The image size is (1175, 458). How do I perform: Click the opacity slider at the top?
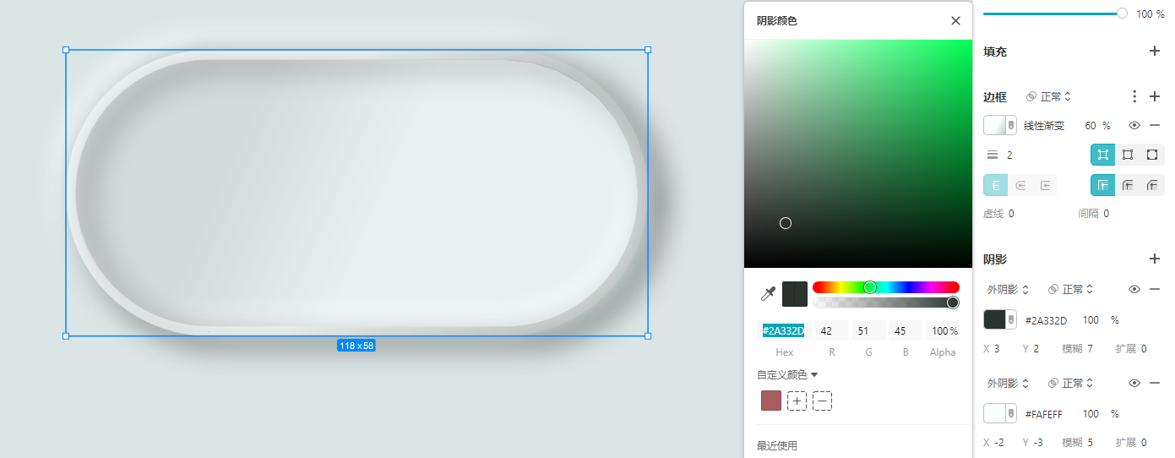click(x=1055, y=14)
